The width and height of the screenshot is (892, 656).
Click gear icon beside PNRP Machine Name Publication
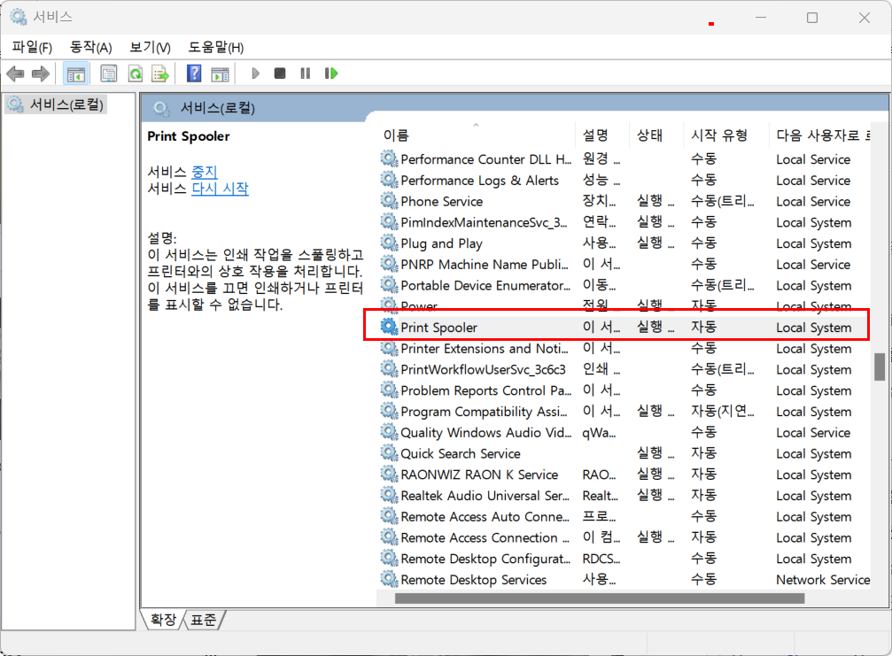(389, 264)
